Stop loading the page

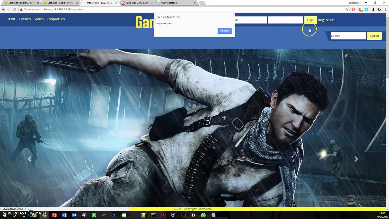(14, 9)
